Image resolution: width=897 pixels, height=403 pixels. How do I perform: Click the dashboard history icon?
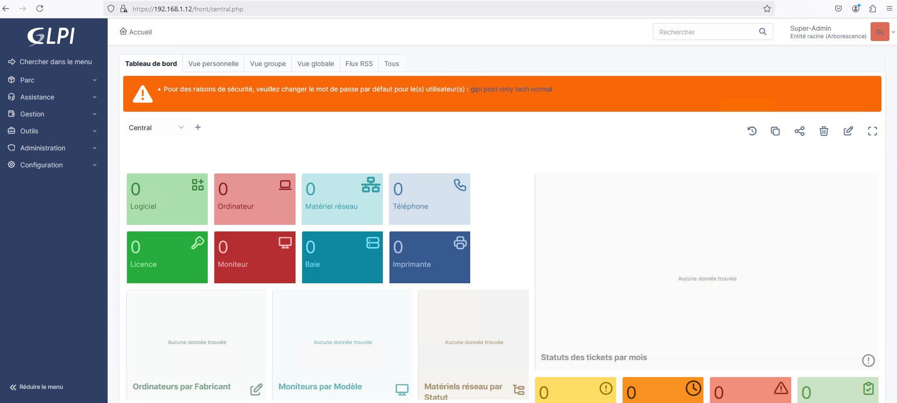click(752, 131)
